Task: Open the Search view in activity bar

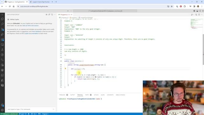Action: pos(2,24)
